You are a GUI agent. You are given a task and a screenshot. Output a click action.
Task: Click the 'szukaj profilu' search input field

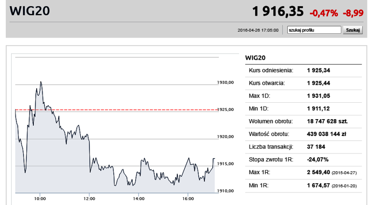coord(314,30)
